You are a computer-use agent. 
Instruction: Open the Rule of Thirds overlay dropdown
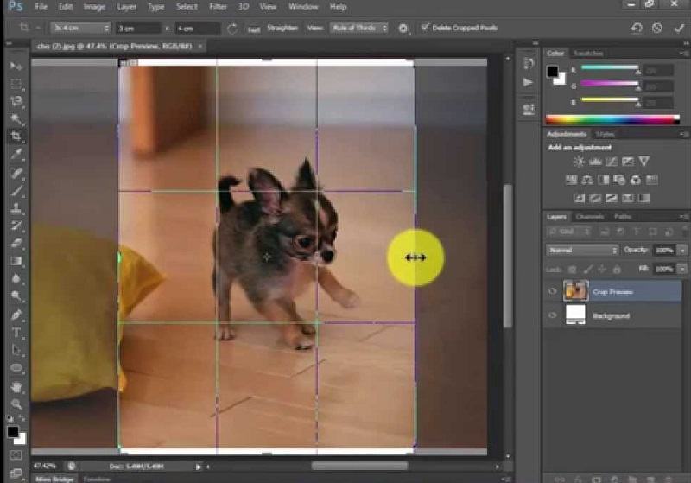point(359,28)
